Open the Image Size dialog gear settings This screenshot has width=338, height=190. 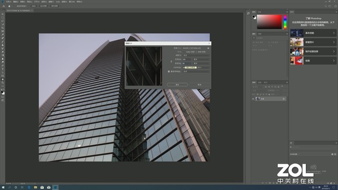pos(208,48)
